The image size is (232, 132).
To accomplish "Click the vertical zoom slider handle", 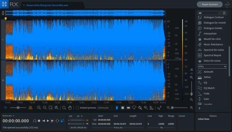I will coord(191,94).
